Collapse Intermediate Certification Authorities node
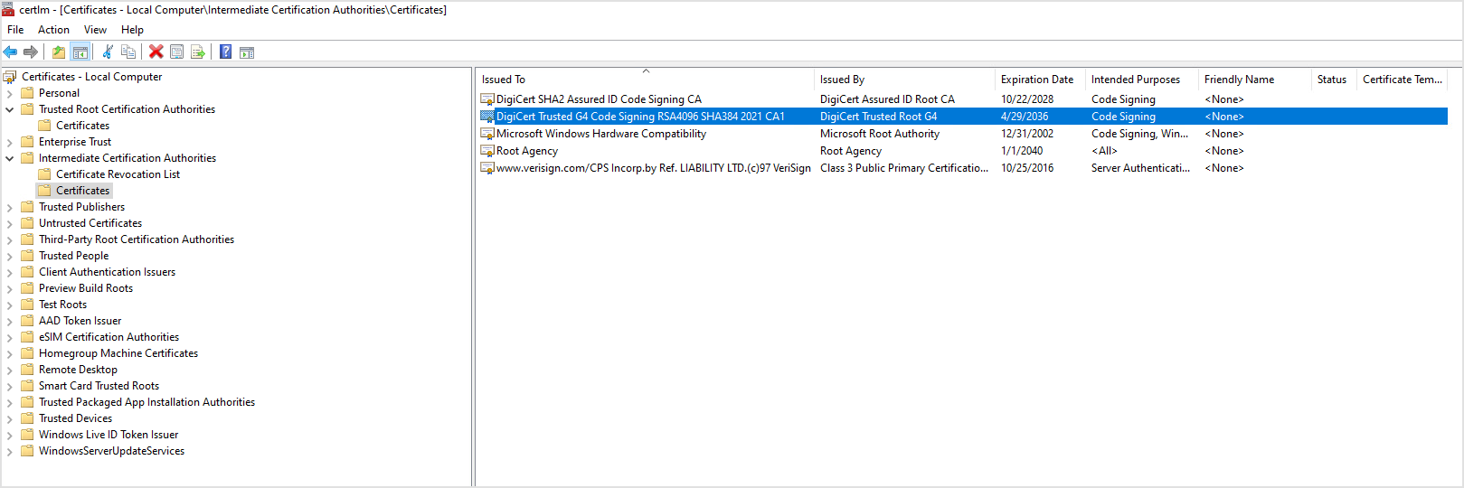1464x488 pixels. coord(10,158)
